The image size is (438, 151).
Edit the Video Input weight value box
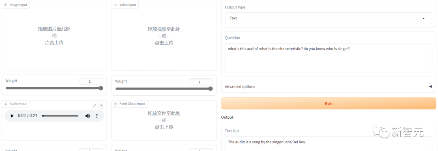click(201, 82)
